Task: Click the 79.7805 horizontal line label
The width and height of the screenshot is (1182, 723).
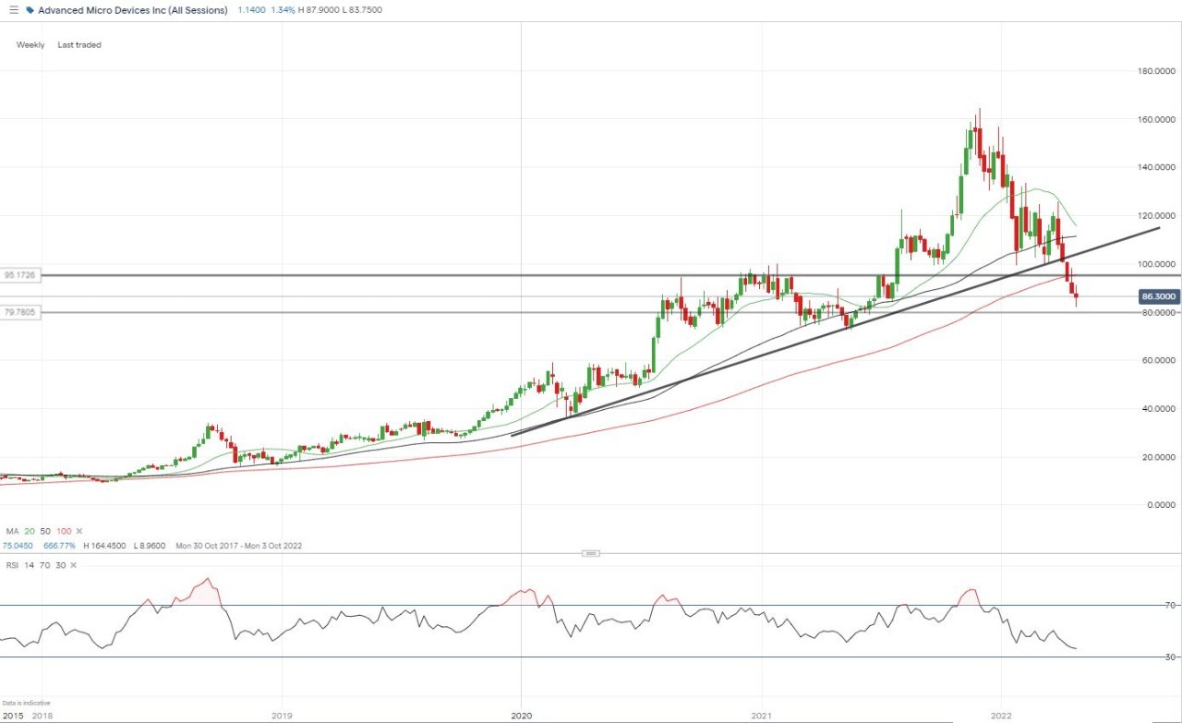Action: click(x=19, y=313)
